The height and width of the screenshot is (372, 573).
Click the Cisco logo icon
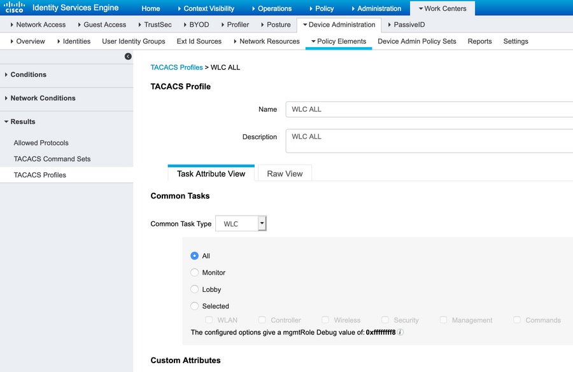14,7
